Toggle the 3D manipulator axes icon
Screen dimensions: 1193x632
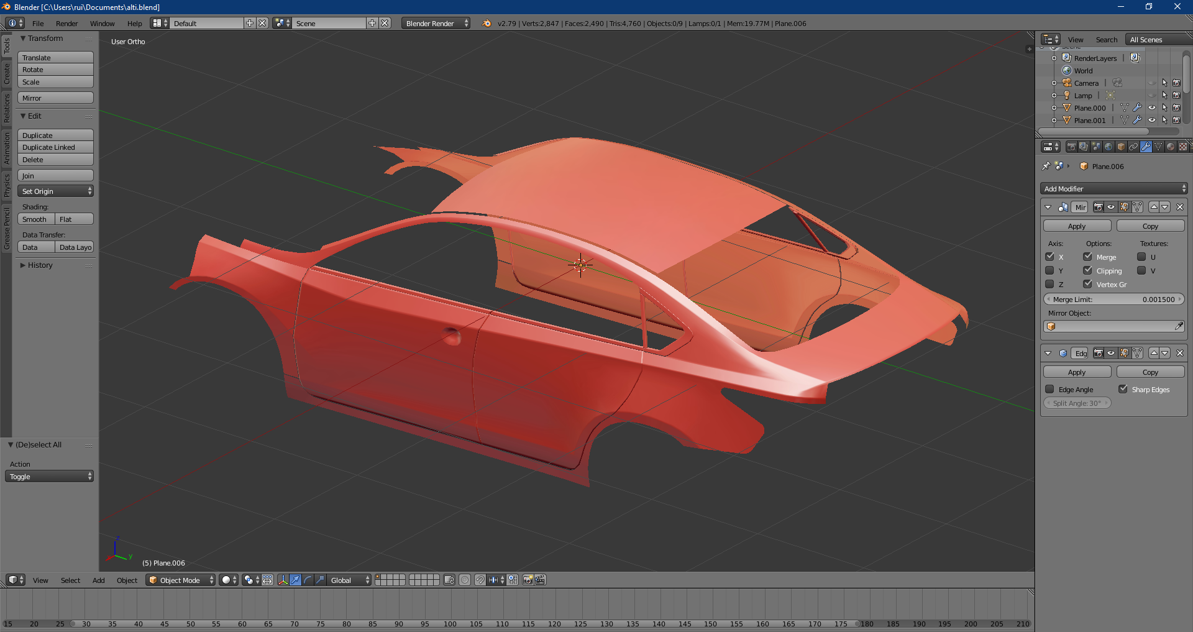[283, 580]
